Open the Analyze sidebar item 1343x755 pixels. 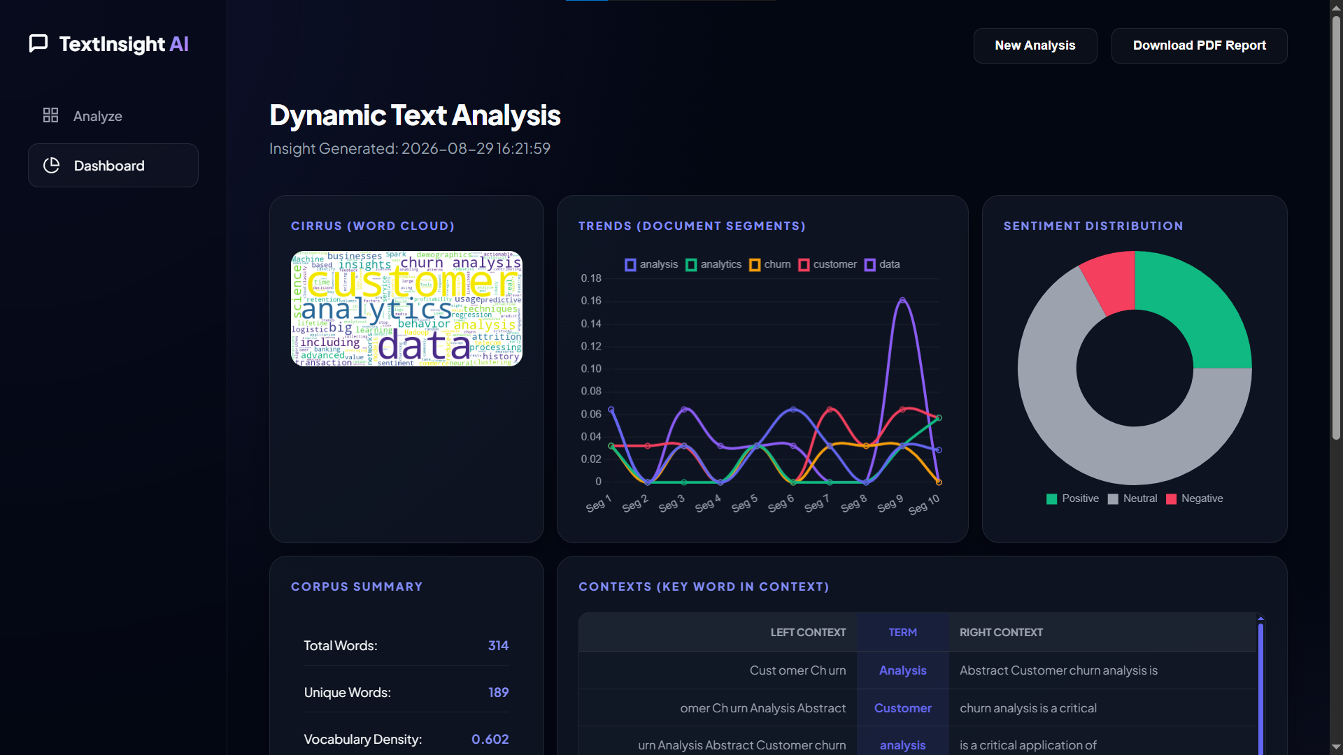click(x=113, y=116)
